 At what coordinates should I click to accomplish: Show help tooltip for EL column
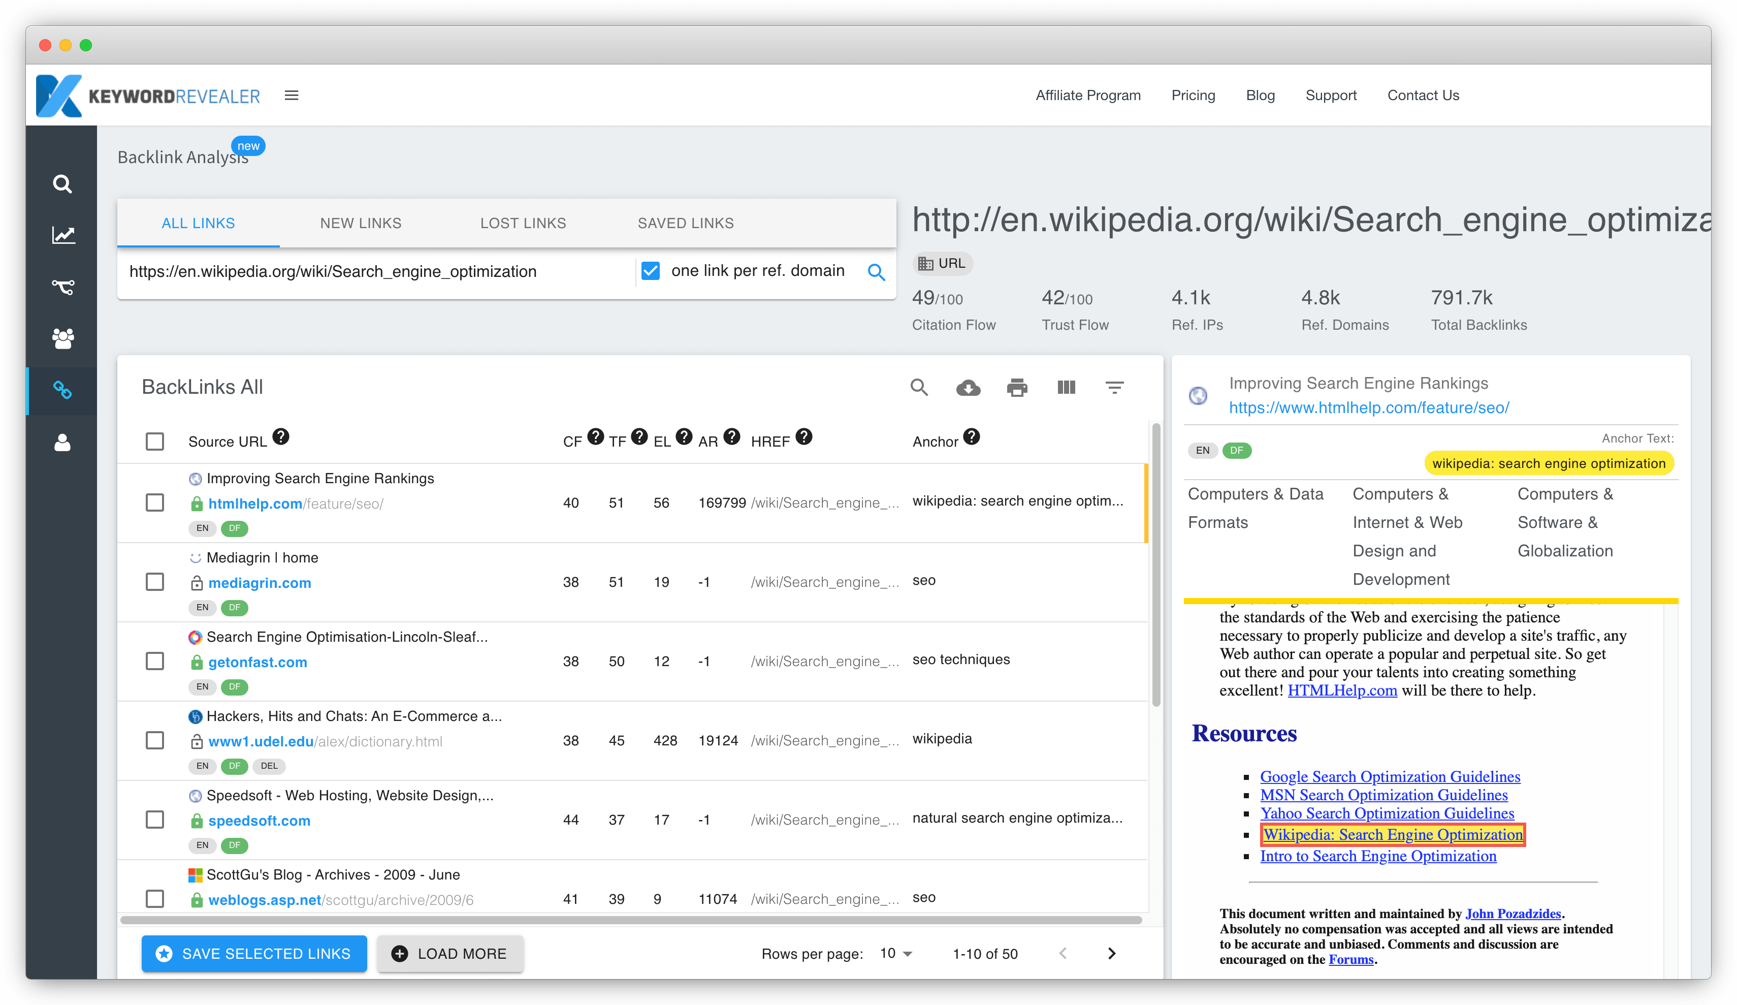pos(684,436)
